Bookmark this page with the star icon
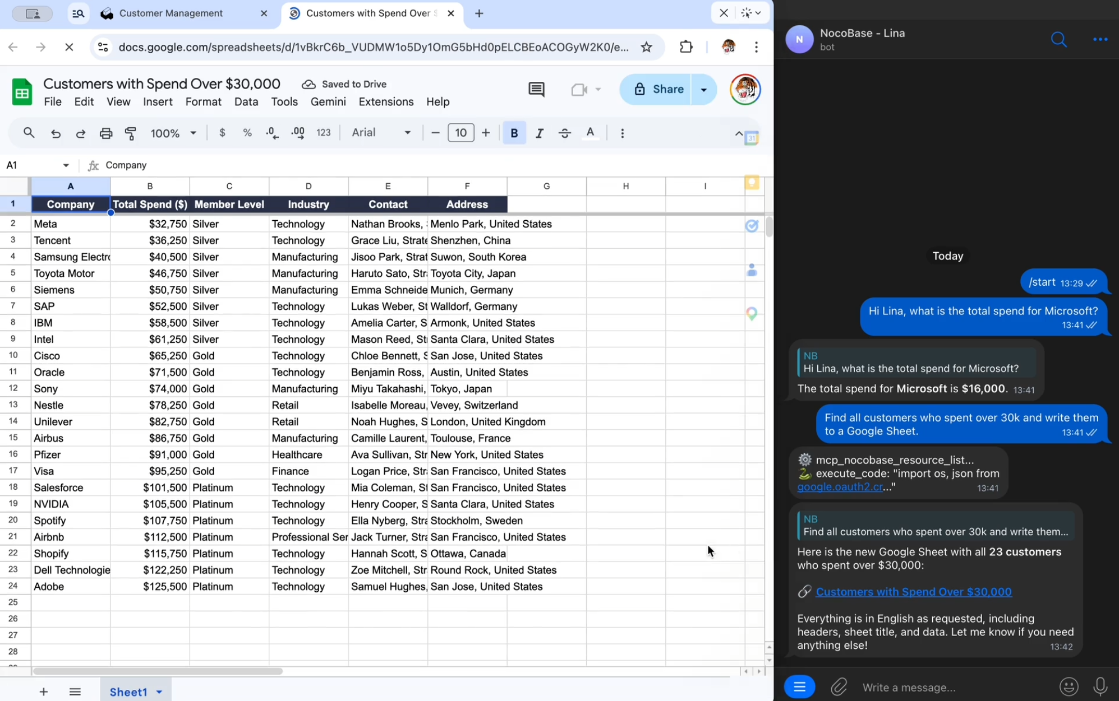The width and height of the screenshot is (1119, 701). tap(647, 47)
